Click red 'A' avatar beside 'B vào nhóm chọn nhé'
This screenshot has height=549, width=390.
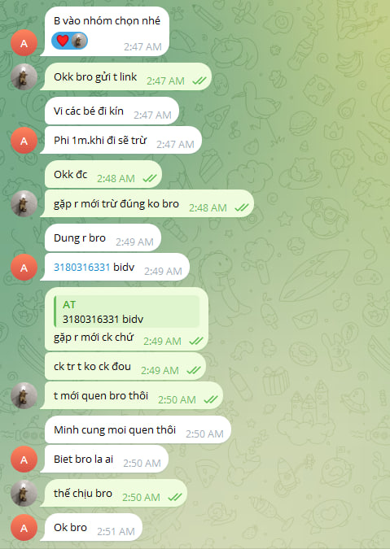(24, 43)
